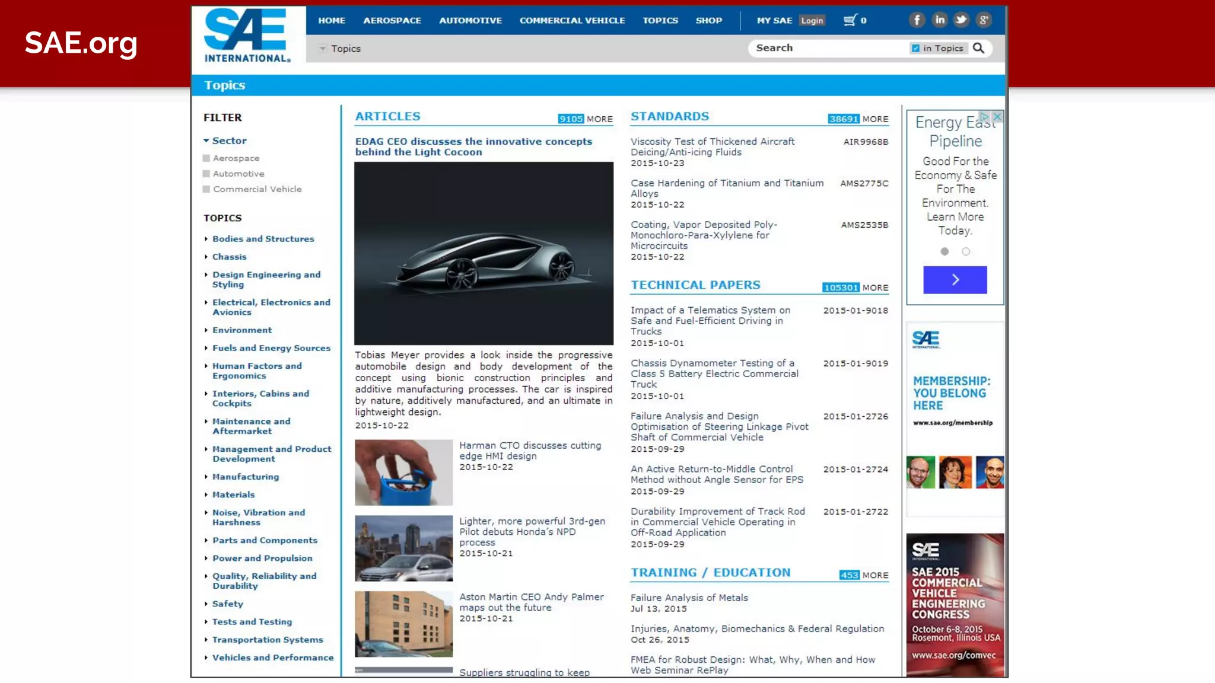Open the SAE Twitter icon

tap(961, 20)
